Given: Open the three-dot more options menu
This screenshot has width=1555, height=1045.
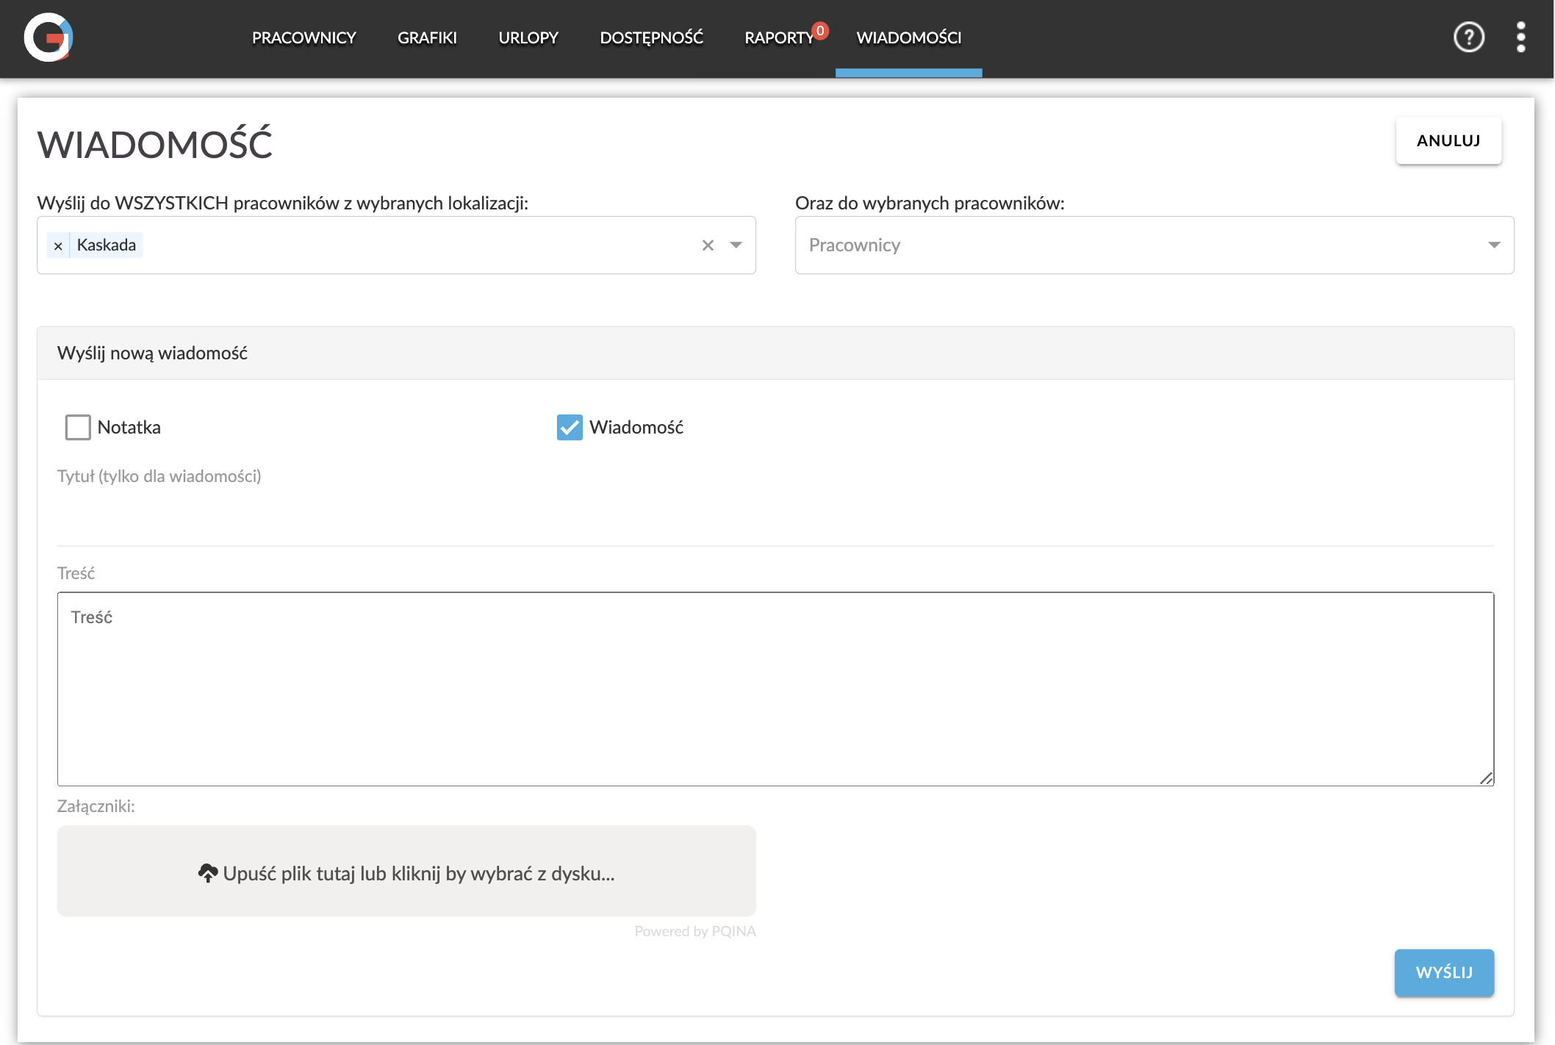Looking at the screenshot, I should [x=1520, y=37].
